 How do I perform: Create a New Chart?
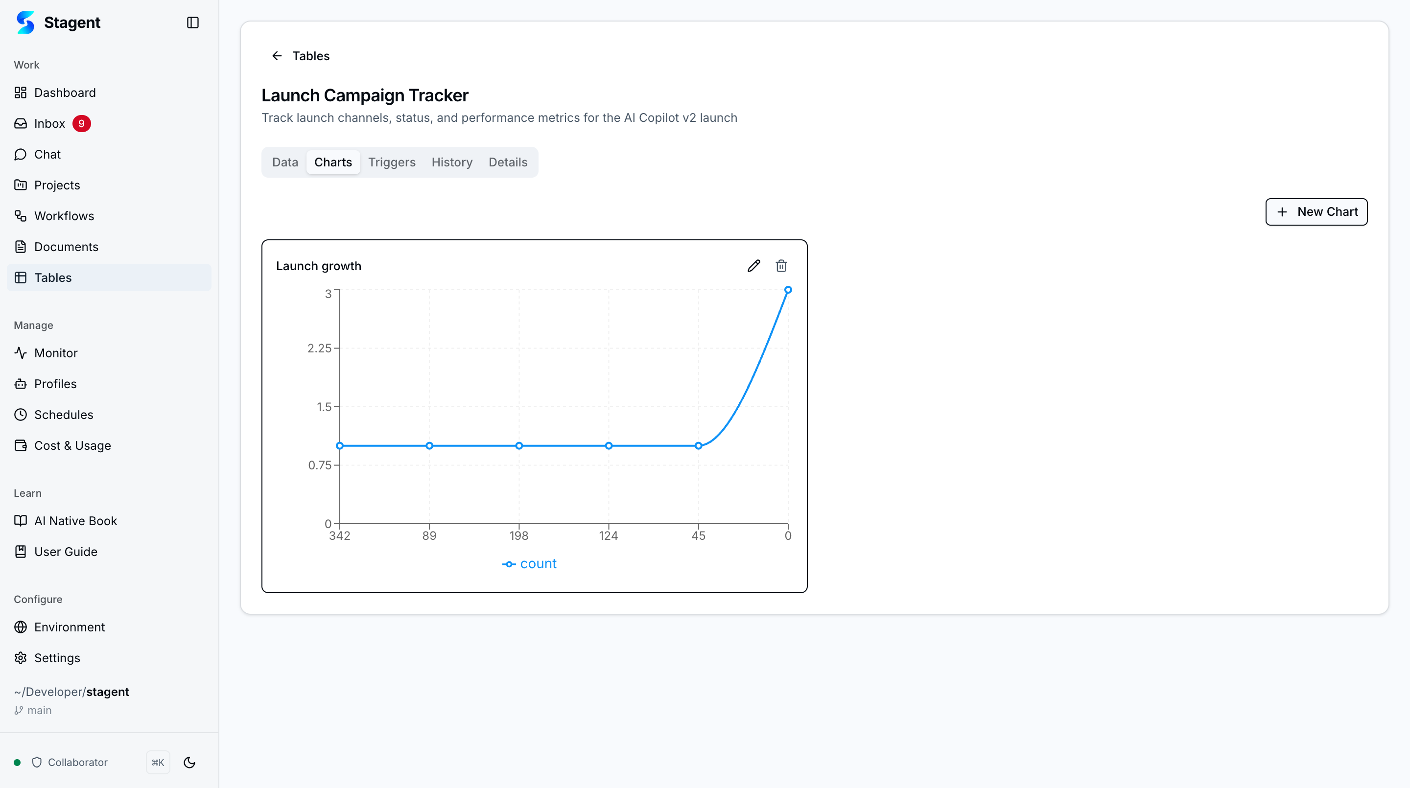(x=1316, y=212)
